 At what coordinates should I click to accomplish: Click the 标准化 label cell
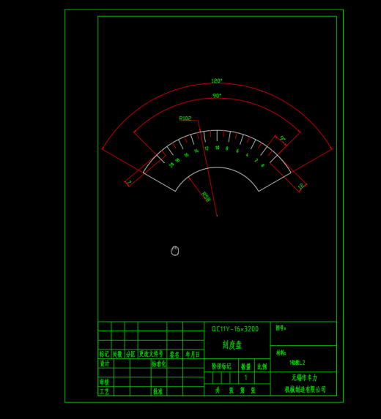click(x=159, y=363)
